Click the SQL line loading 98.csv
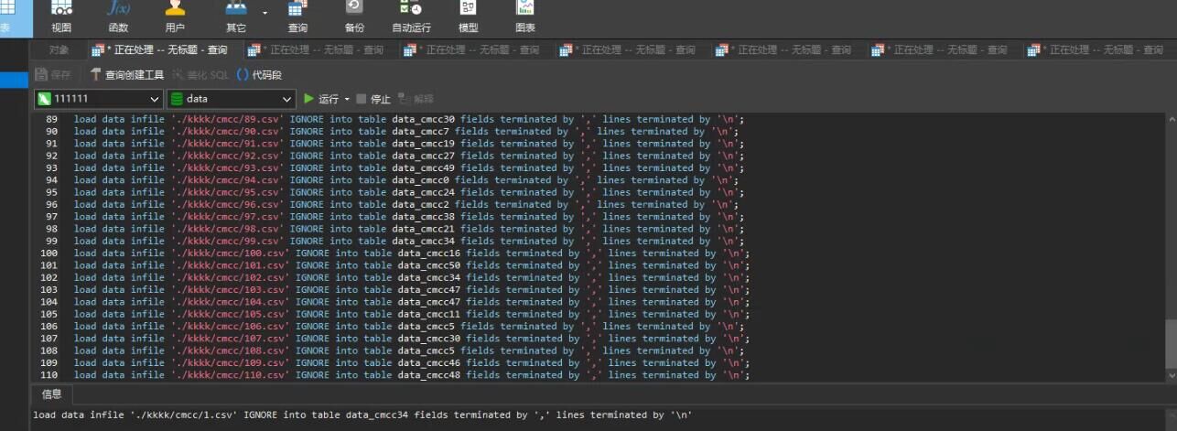The image size is (1177, 431). pyautogui.click(x=409, y=229)
